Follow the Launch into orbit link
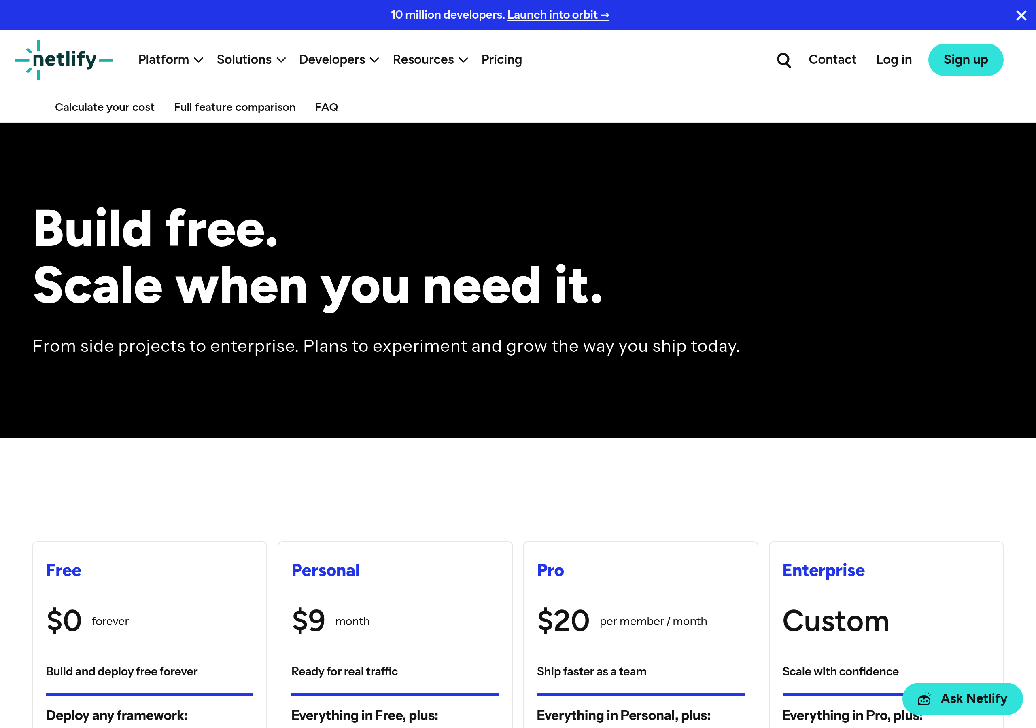Image resolution: width=1036 pixels, height=728 pixels. click(x=558, y=15)
